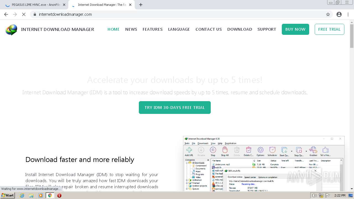This screenshot has width=354, height=199.
Task: Open the Windows Start menu
Action: 7,195
